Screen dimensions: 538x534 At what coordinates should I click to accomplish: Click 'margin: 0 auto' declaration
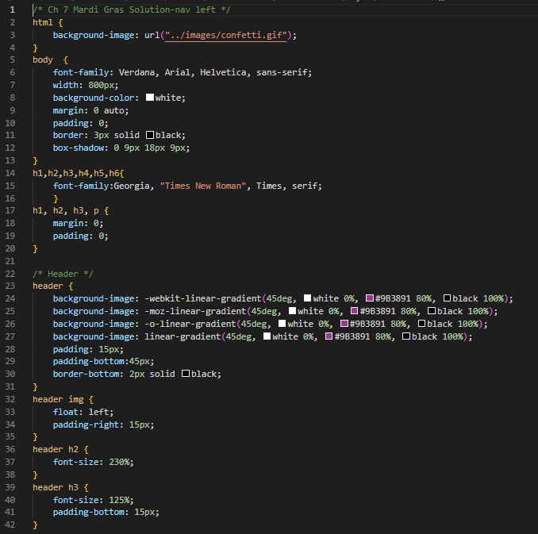91,110
